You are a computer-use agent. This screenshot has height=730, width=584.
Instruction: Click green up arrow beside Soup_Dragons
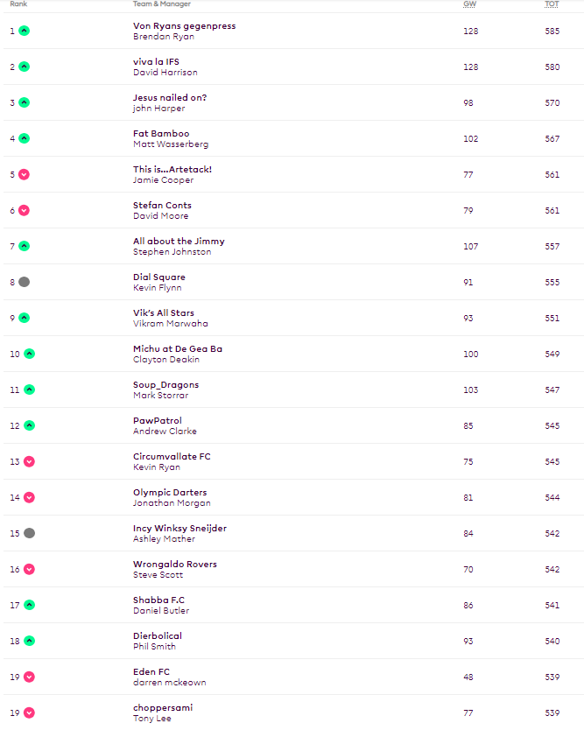click(29, 390)
